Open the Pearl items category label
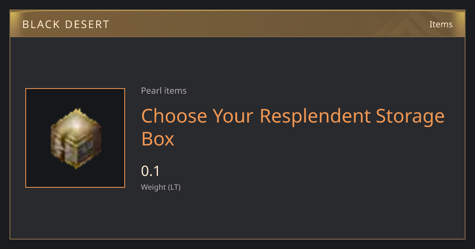 tap(164, 91)
